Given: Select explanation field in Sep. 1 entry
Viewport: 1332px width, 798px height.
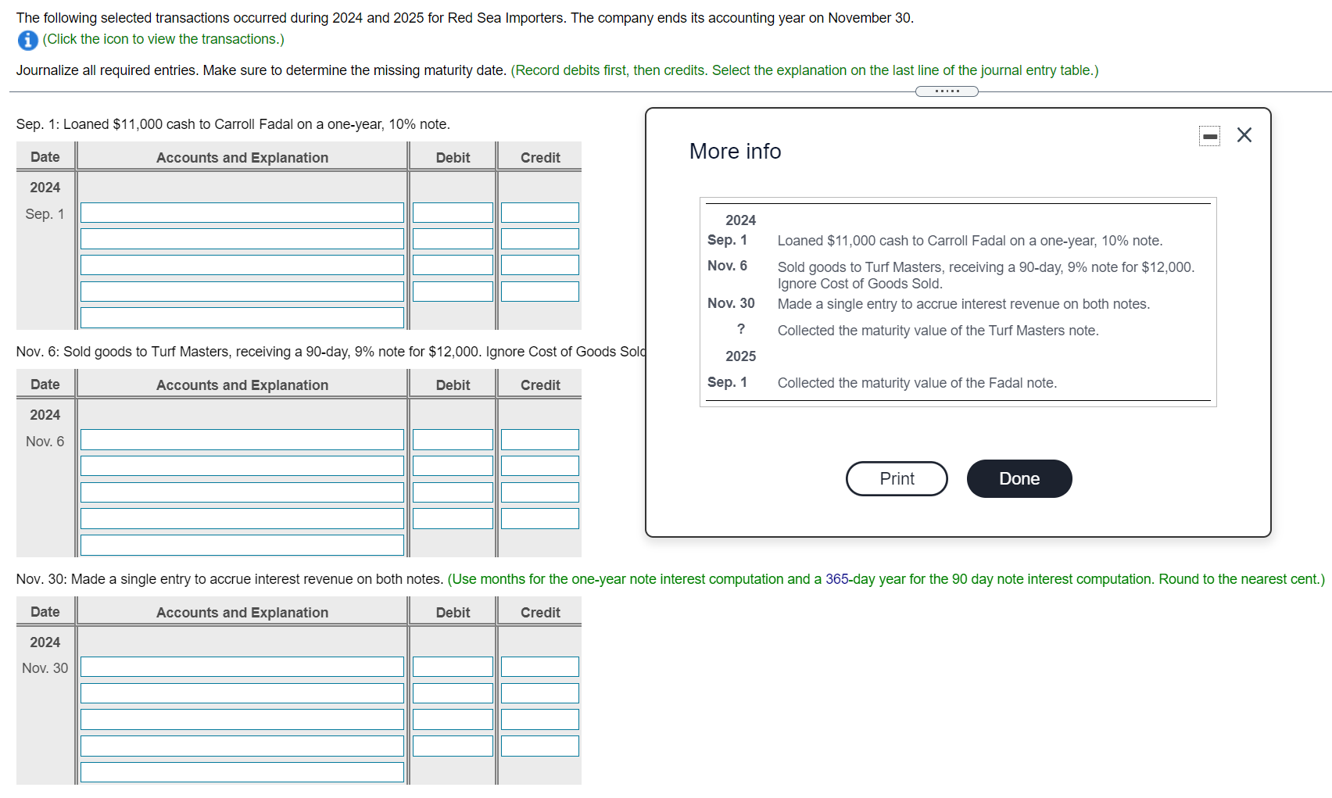Looking at the screenshot, I should 242,317.
